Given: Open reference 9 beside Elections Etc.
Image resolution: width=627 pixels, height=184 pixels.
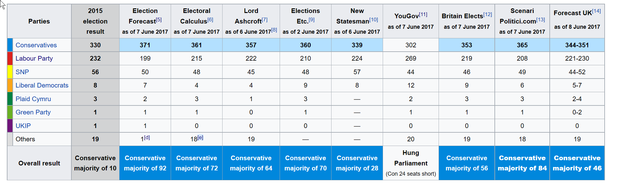Looking at the screenshot, I should coord(312,20).
